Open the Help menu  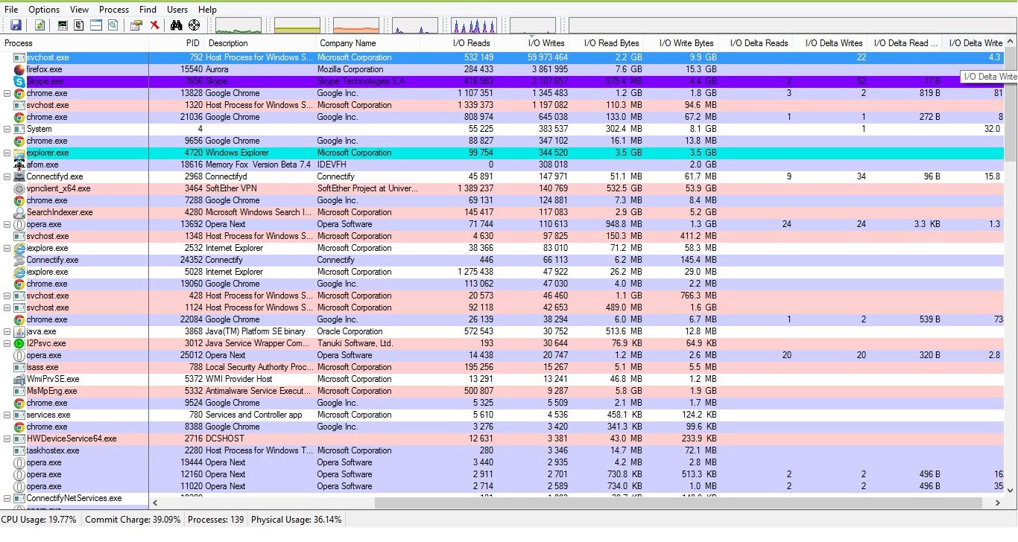[x=207, y=10]
